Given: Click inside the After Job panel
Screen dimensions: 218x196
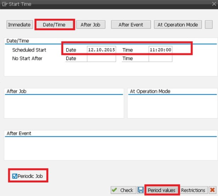Looking at the screenshot, I should (x=64, y=106).
